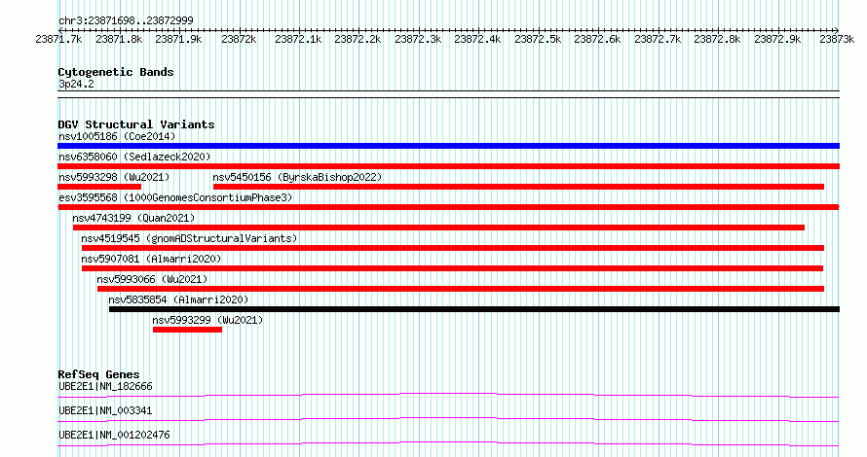
Task: Click the 23872.7k ruler tick label
Action: tap(658, 39)
